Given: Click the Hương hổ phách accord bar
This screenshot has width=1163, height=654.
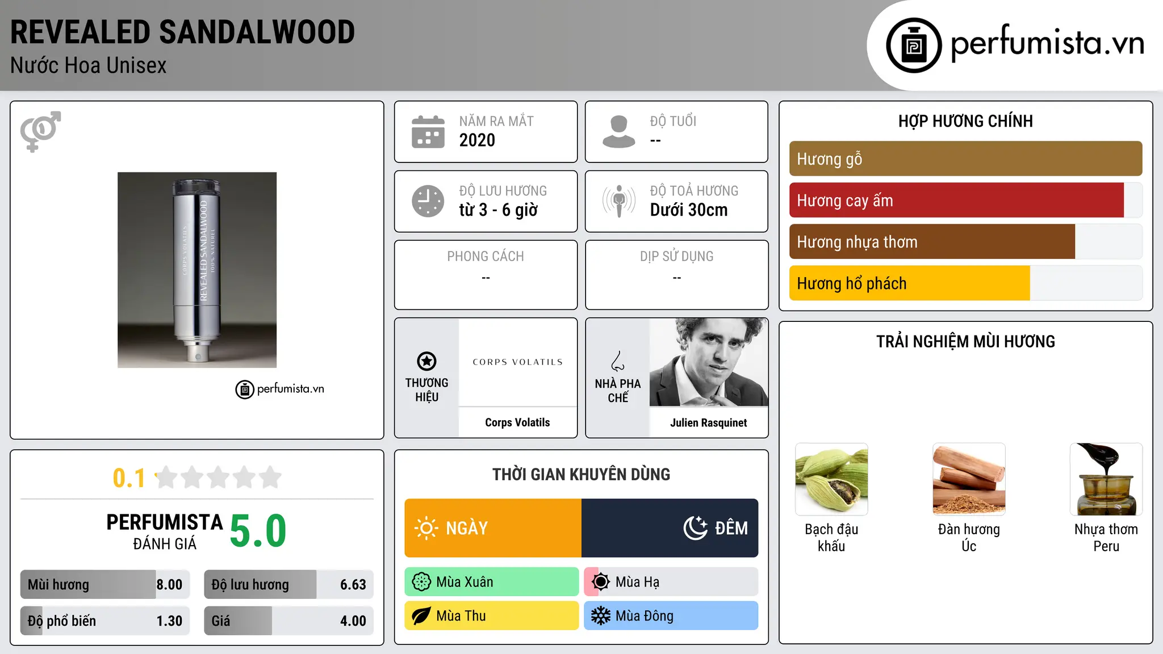Looking at the screenshot, I should [x=966, y=283].
